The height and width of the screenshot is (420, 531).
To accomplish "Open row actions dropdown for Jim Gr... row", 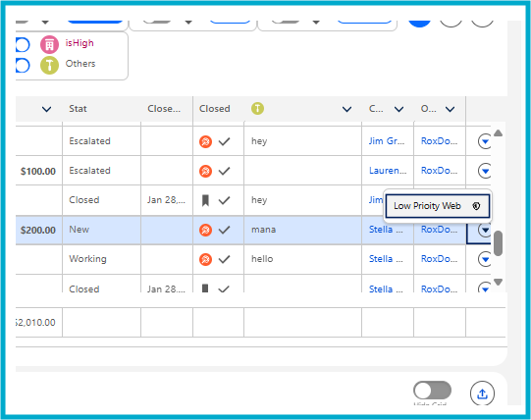I will 485,141.
